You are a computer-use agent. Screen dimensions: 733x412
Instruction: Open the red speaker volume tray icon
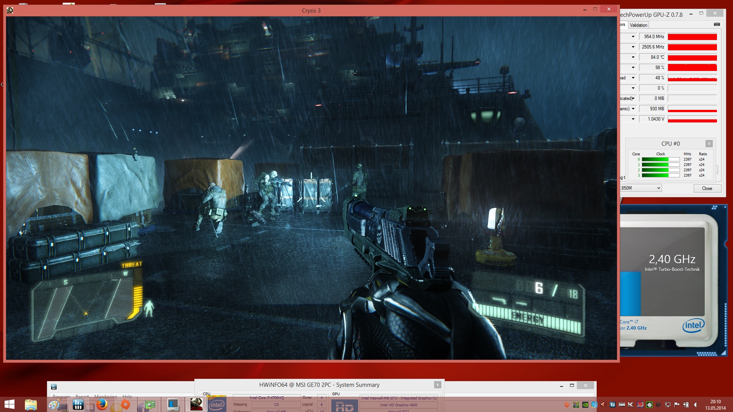603,405
